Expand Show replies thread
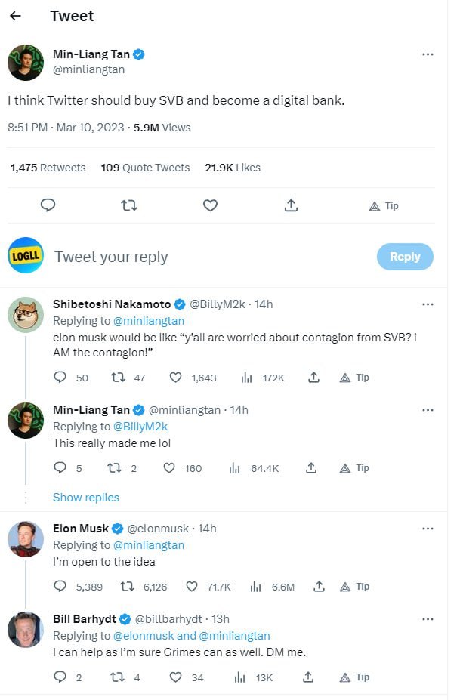The image size is (460, 700). (86, 497)
